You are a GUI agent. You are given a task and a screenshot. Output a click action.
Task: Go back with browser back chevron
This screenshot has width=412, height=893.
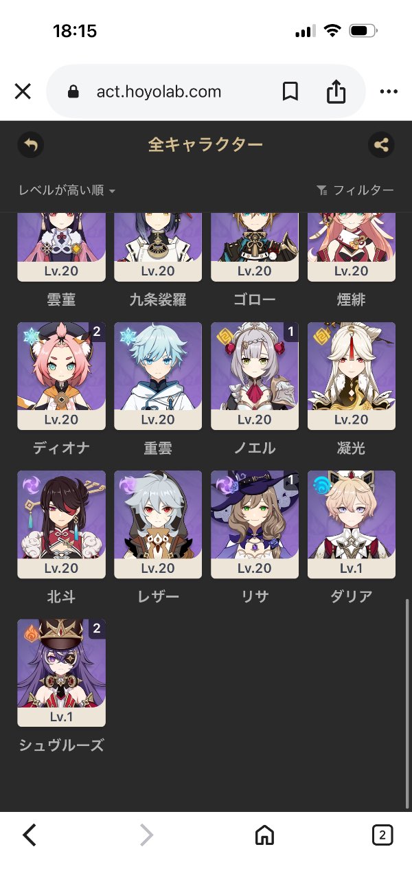(29, 835)
